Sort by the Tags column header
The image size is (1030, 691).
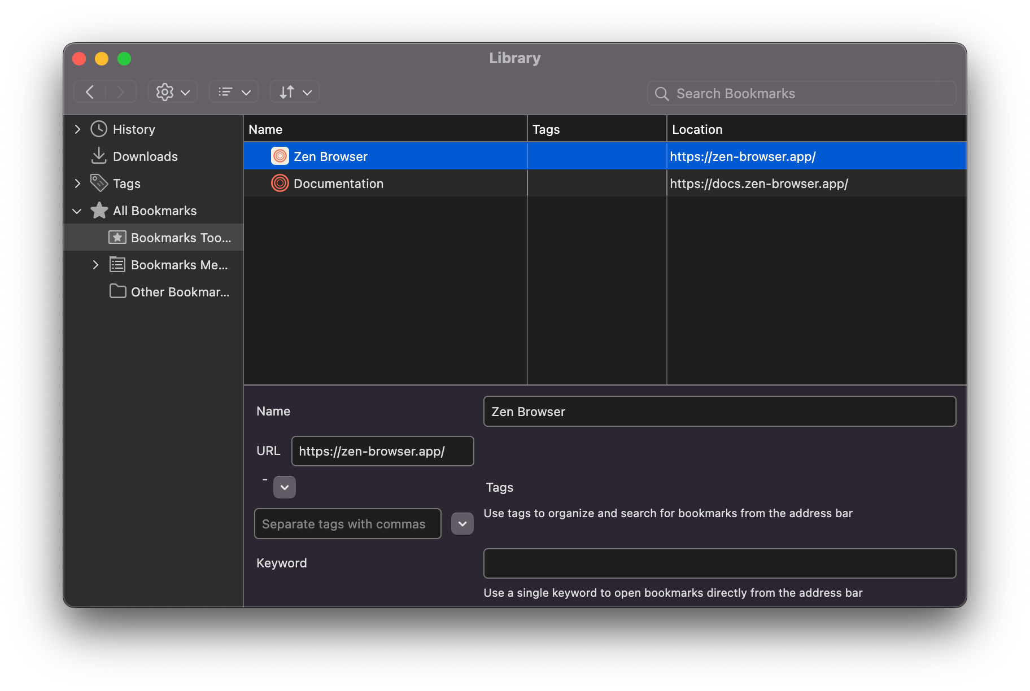click(597, 129)
